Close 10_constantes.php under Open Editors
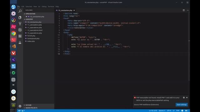Viewport: 200px width, 112px height. [x=26, y=16]
